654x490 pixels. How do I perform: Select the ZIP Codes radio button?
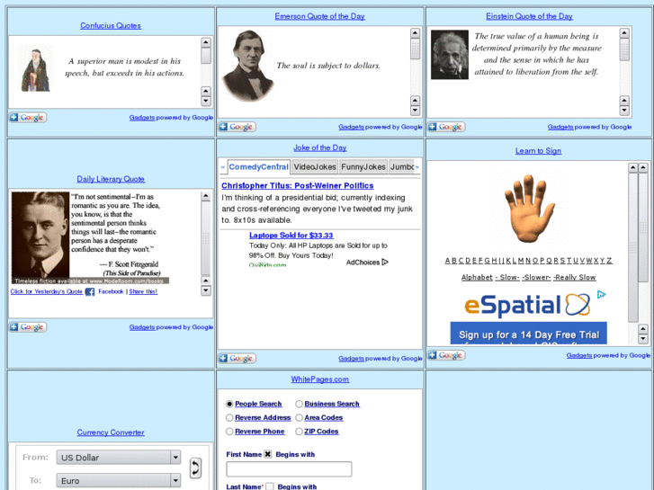coord(299,432)
